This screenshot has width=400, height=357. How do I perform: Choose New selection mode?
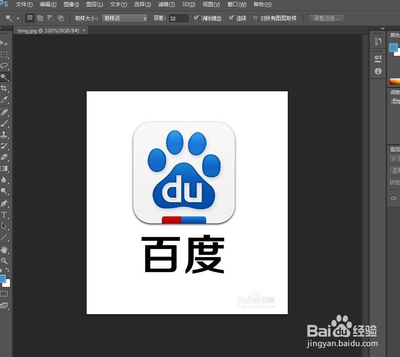[x=30, y=18]
